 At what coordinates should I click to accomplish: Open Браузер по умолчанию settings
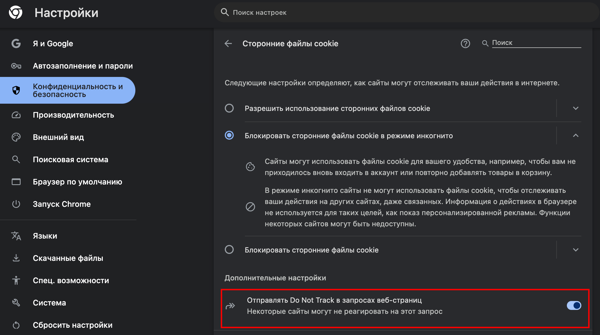point(77,182)
